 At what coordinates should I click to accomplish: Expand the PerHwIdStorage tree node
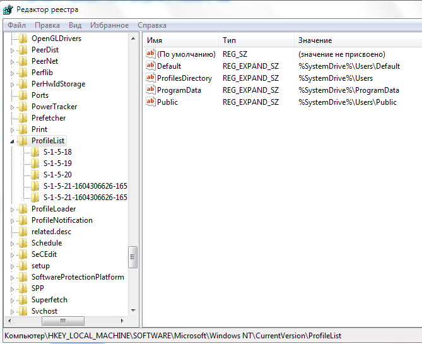(x=12, y=85)
